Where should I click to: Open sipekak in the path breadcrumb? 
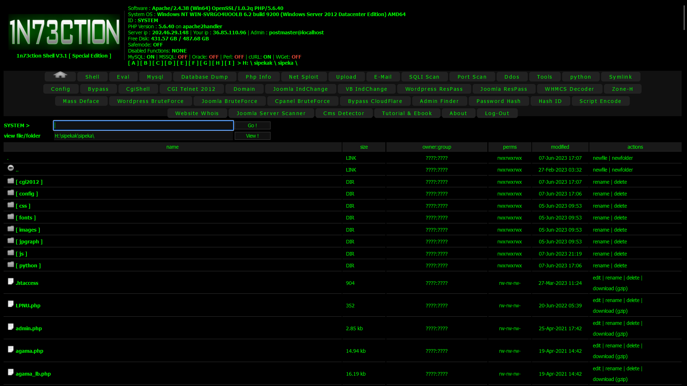tap(263, 63)
